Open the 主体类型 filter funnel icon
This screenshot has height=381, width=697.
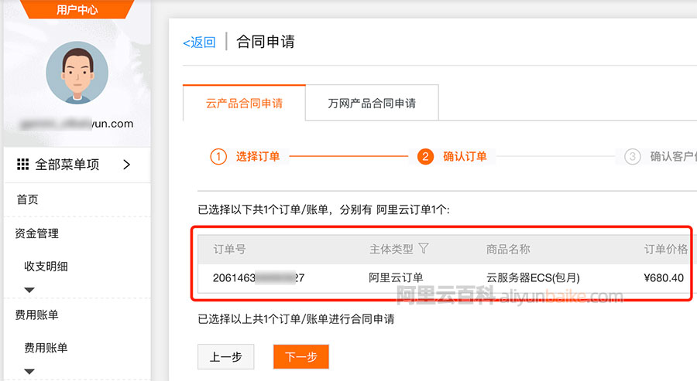point(424,248)
